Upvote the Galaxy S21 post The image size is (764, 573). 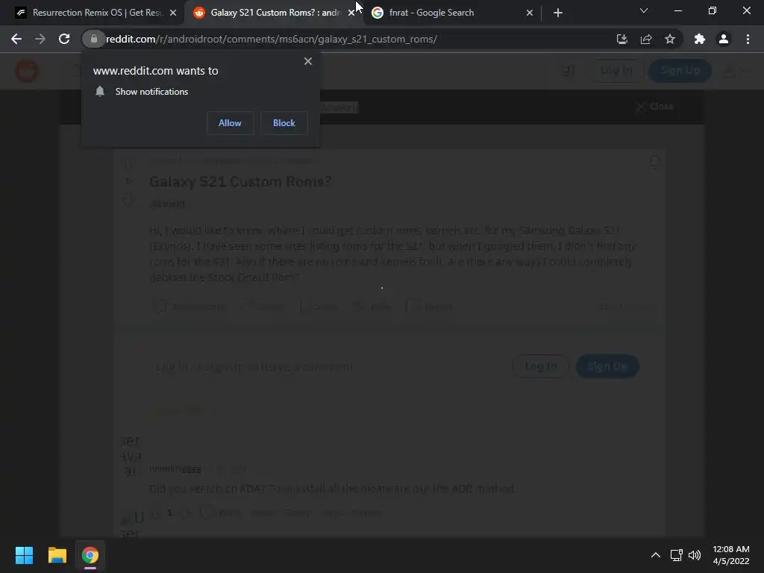pos(128,163)
